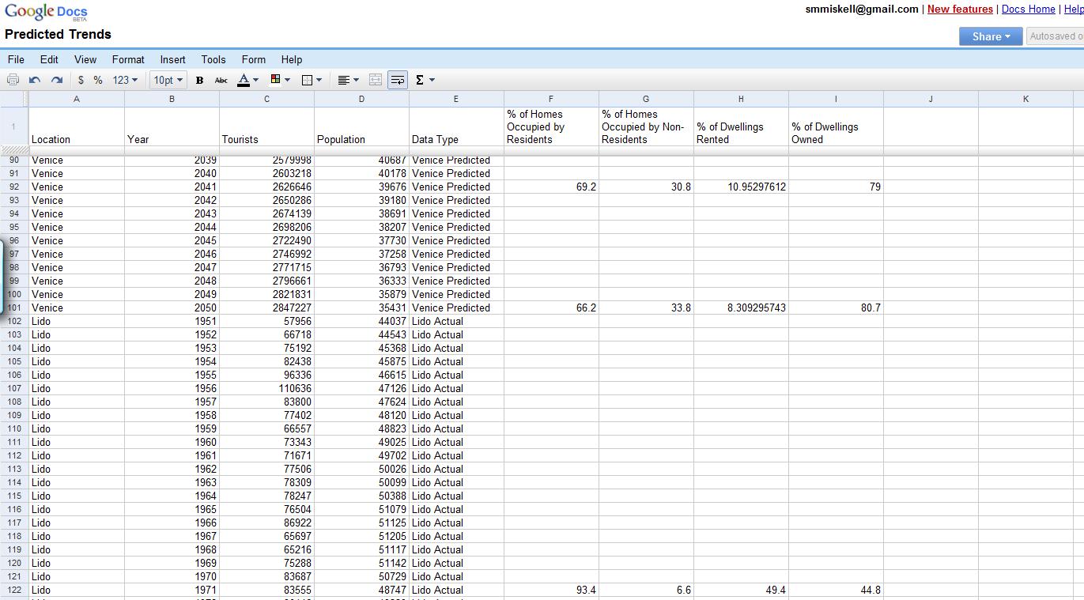The width and height of the screenshot is (1084, 600).
Task: Click the Autosaved status button
Action: coord(1056,36)
